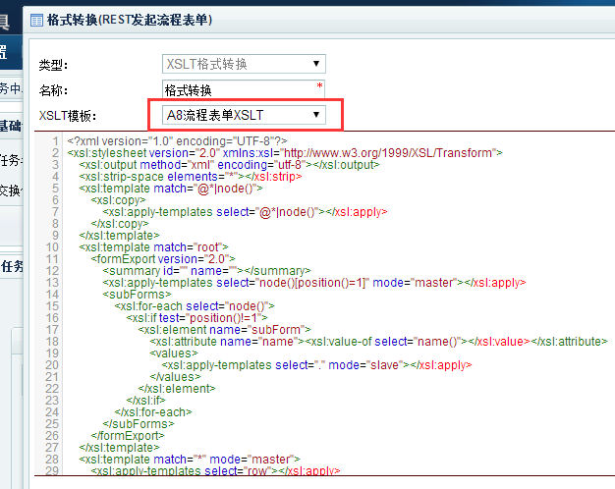Click the template match="@*|node()" line
This screenshot has height=489, width=615.
(171, 189)
